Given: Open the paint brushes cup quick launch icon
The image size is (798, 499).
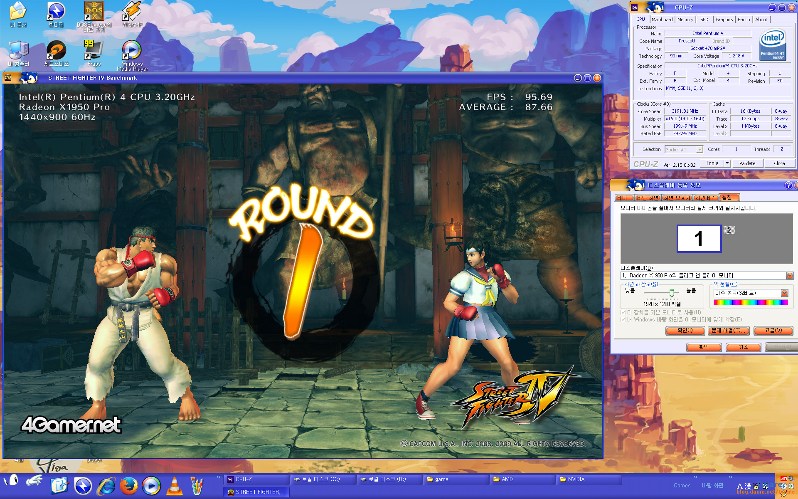Looking at the screenshot, I should (197, 486).
